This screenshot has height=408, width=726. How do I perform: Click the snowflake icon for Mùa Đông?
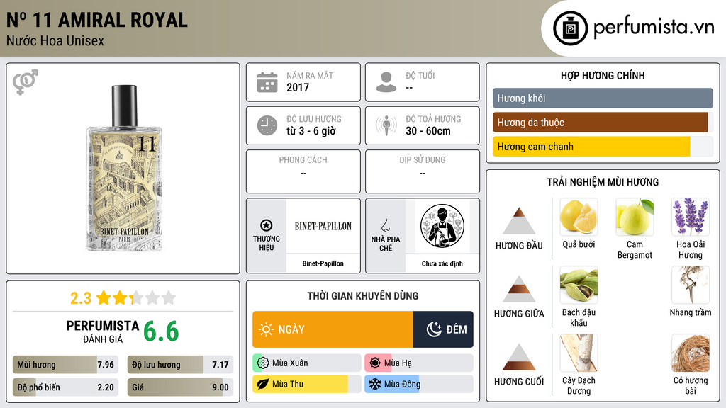pyautogui.click(x=374, y=384)
